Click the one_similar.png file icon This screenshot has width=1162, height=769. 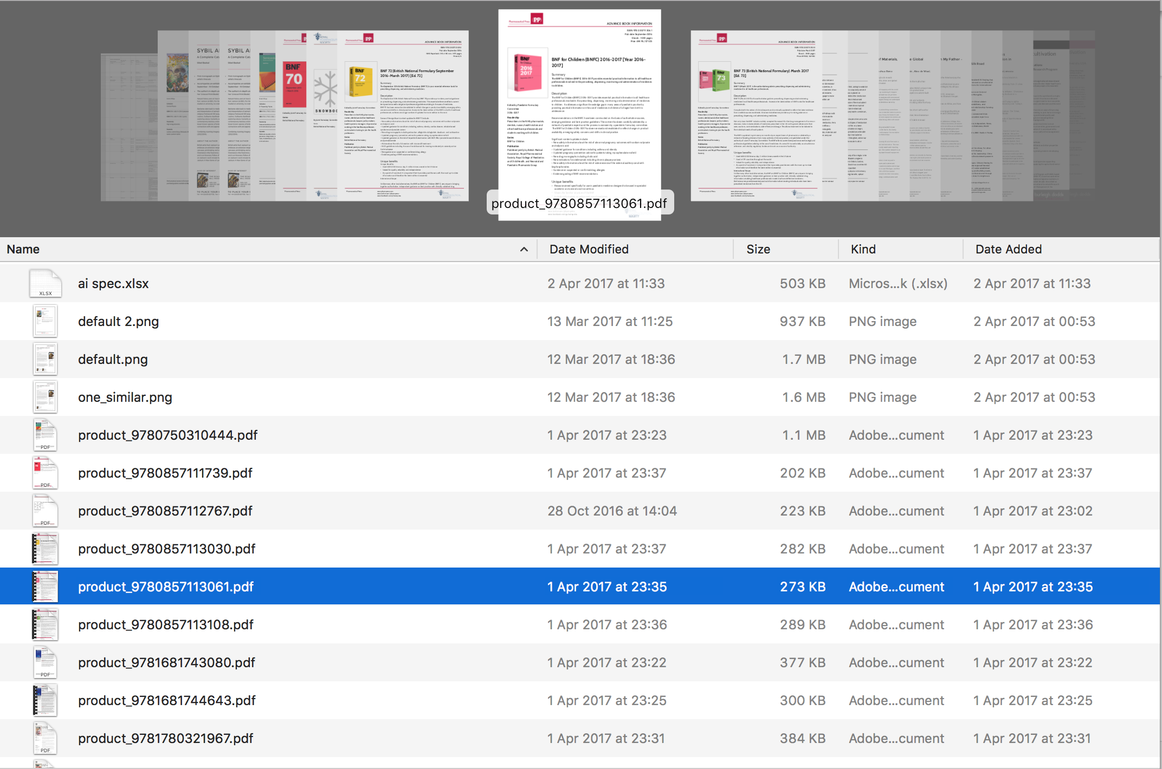[46, 397]
